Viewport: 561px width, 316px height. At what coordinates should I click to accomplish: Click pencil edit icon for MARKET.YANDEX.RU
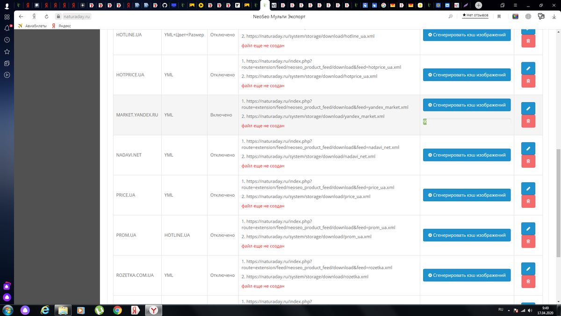pyautogui.click(x=528, y=109)
